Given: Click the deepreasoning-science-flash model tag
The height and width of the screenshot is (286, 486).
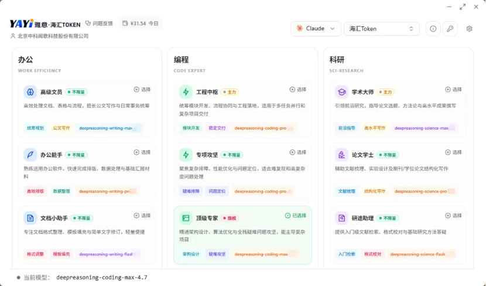Looking at the screenshot, I should (x=421, y=254).
